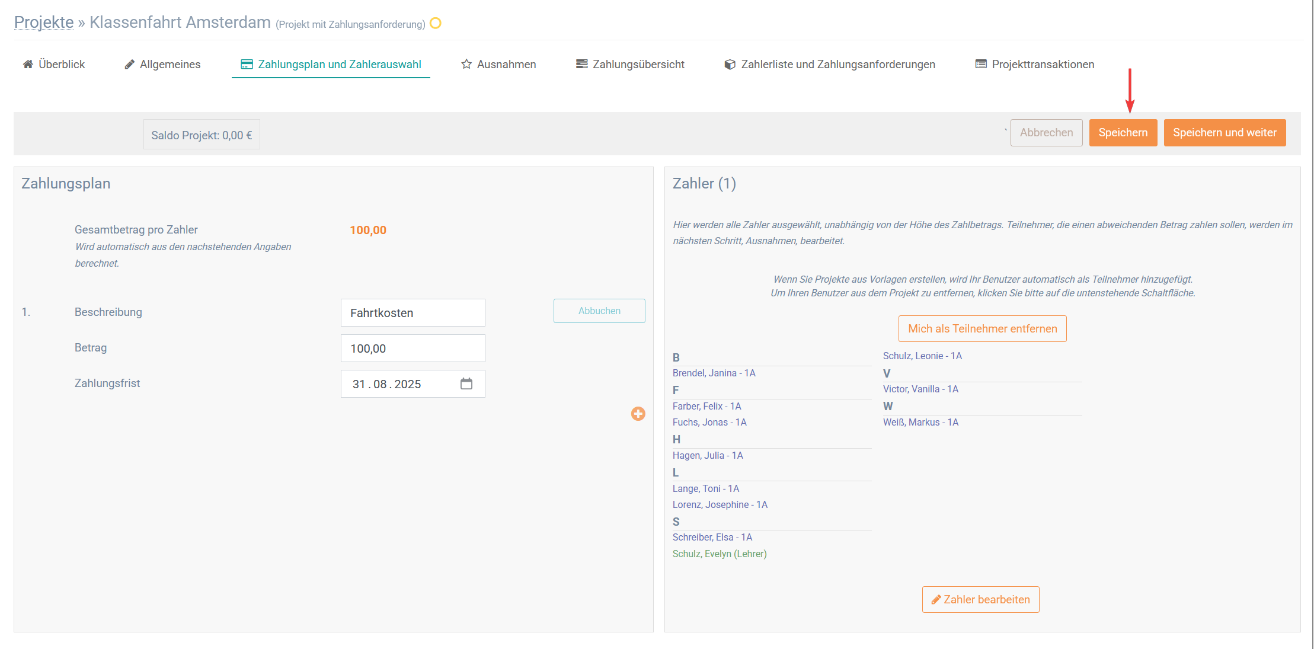The width and height of the screenshot is (1314, 649).
Task: Switch to the Allgemeines tab
Action: pyautogui.click(x=162, y=64)
